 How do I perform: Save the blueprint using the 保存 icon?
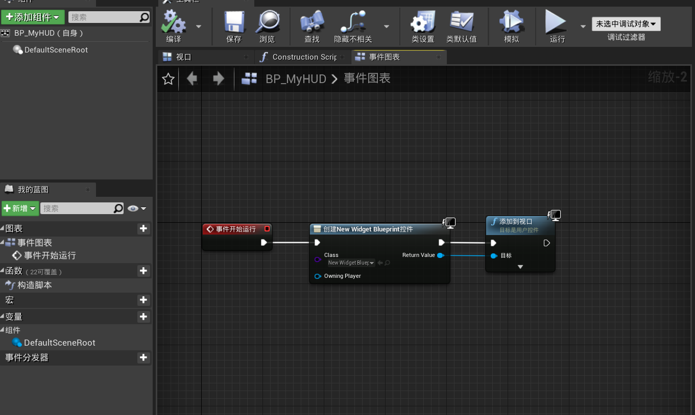[x=234, y=25]
